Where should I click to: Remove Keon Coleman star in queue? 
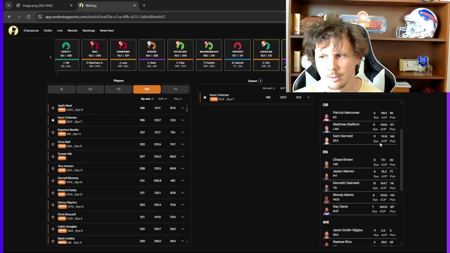click(x=205, y=97)
